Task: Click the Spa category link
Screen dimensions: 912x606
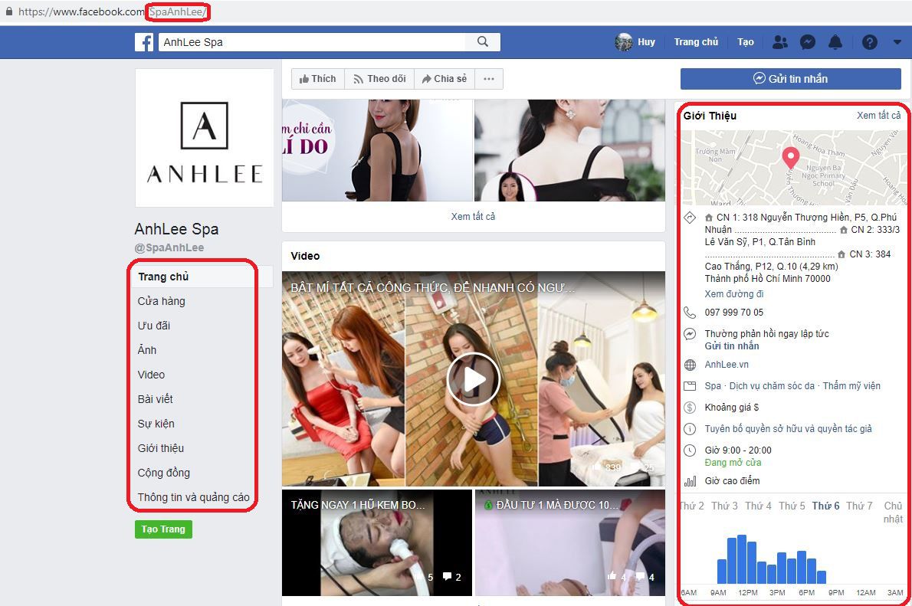Action: [713, 385]
